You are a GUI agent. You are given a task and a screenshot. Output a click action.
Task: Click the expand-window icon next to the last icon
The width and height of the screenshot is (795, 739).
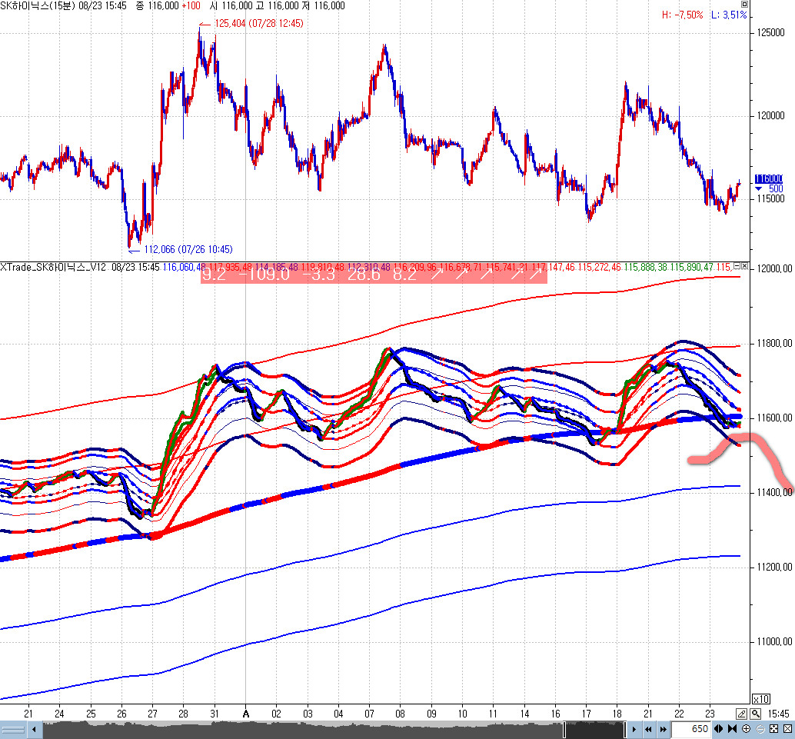coord(773,729)
